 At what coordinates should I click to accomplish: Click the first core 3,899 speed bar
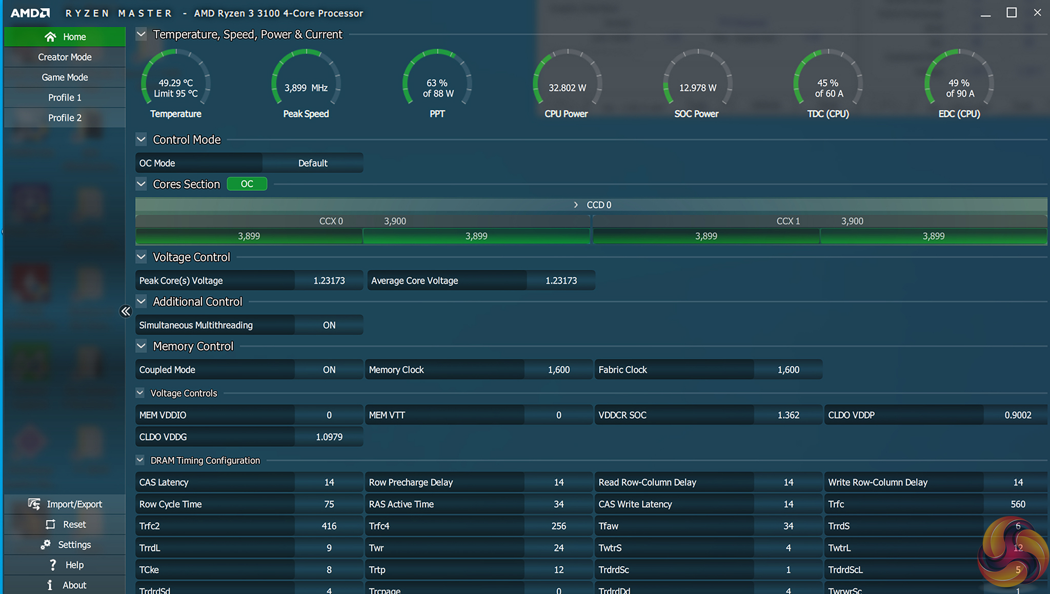[249, 236]
